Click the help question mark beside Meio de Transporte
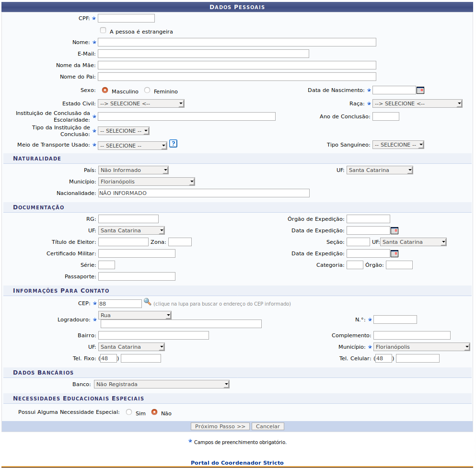 (x=173, y=143)
